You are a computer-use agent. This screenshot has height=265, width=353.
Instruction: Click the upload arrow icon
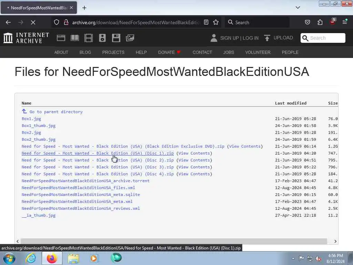click(x=267, y=38)
